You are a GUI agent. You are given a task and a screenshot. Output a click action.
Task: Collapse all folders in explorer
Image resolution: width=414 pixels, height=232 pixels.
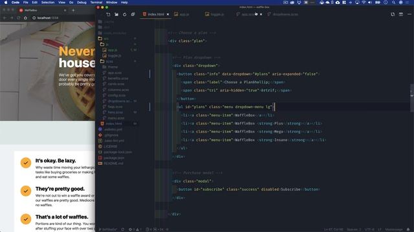(133, 14)
